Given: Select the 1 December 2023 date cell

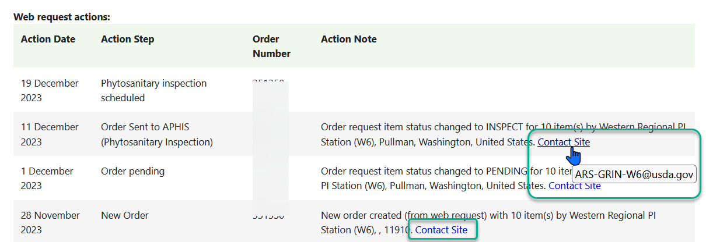Looking at the screenshot, I should click(47, 179).
